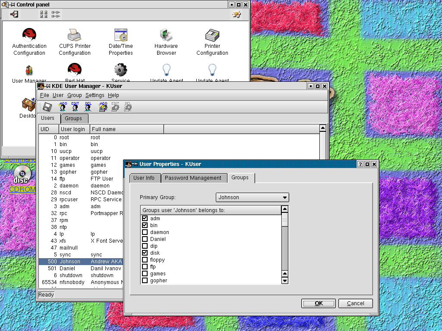Open Hardware Browser
Screen dimensions: 442x331
[x=166, y=42]
